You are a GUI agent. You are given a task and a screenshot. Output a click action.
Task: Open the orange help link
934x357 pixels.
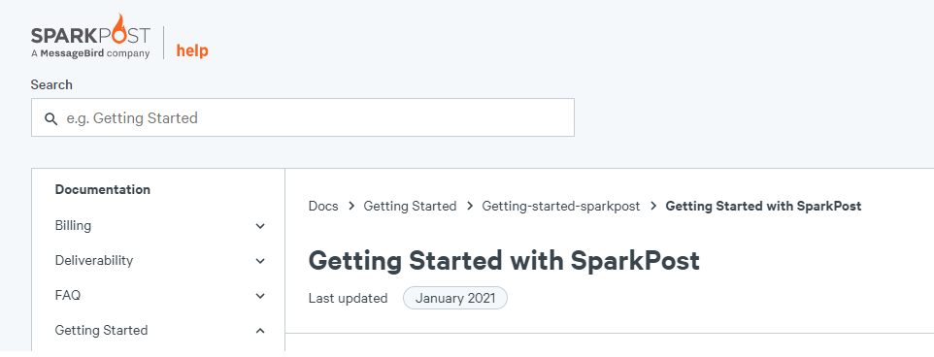(x=192, y=50)
